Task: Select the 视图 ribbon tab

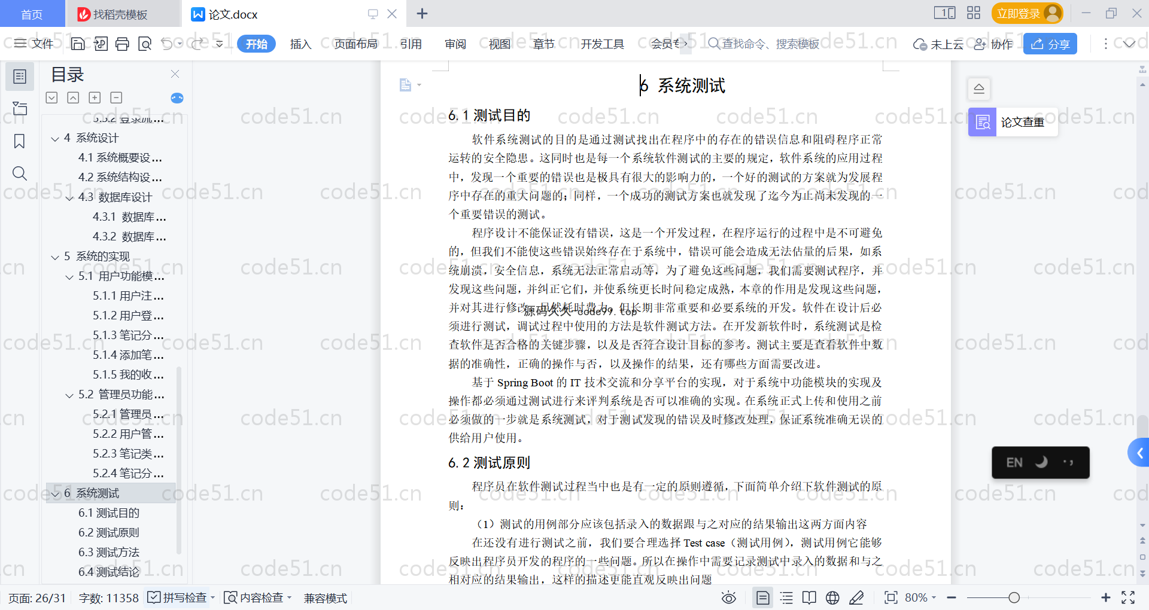Action: (x=500, y=44)
